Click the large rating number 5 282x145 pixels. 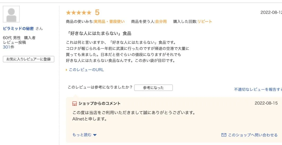[97, 12]
